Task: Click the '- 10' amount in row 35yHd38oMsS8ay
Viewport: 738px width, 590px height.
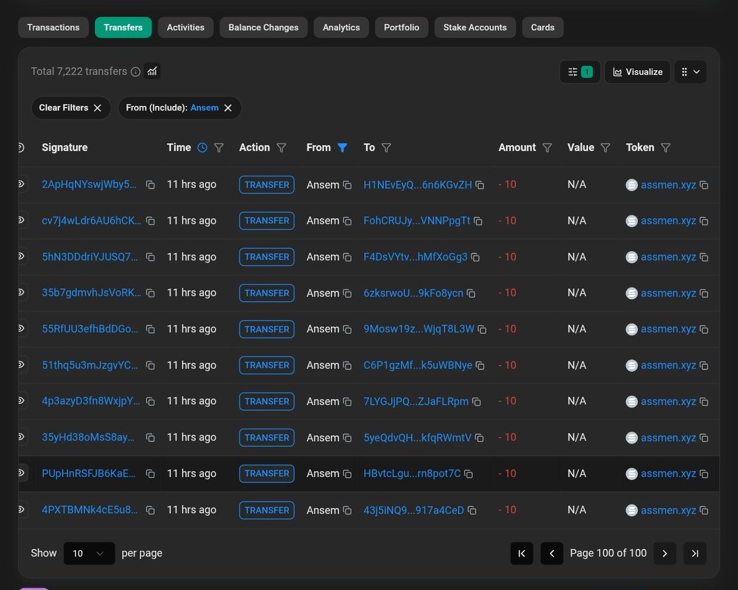Action: (507, 437)
